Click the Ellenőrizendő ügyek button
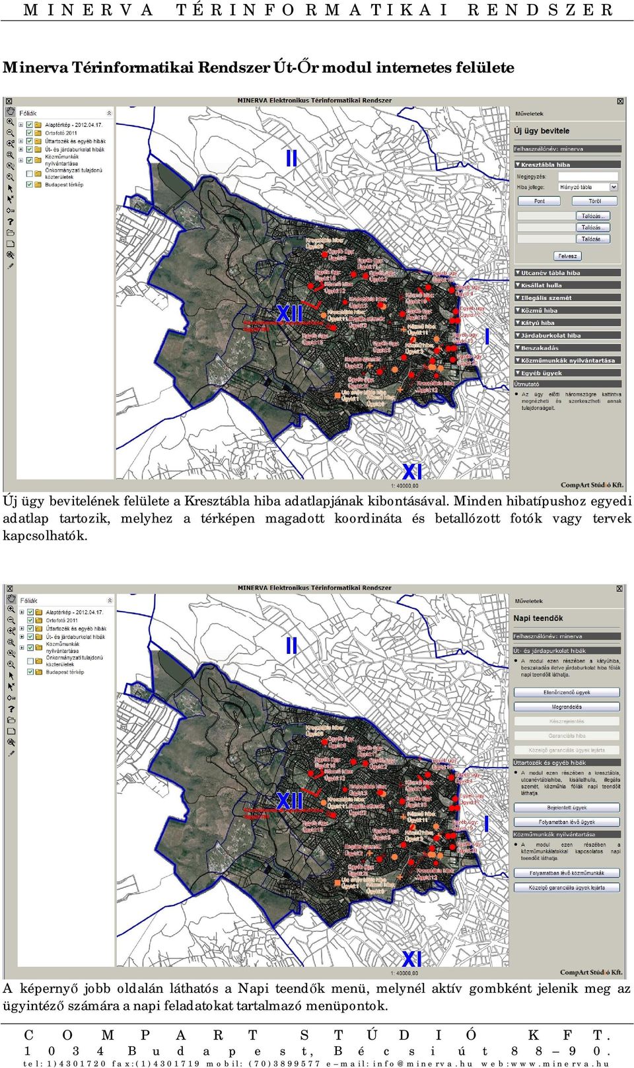This screenshot has width=634, height=1068. [x=567, y=692]
